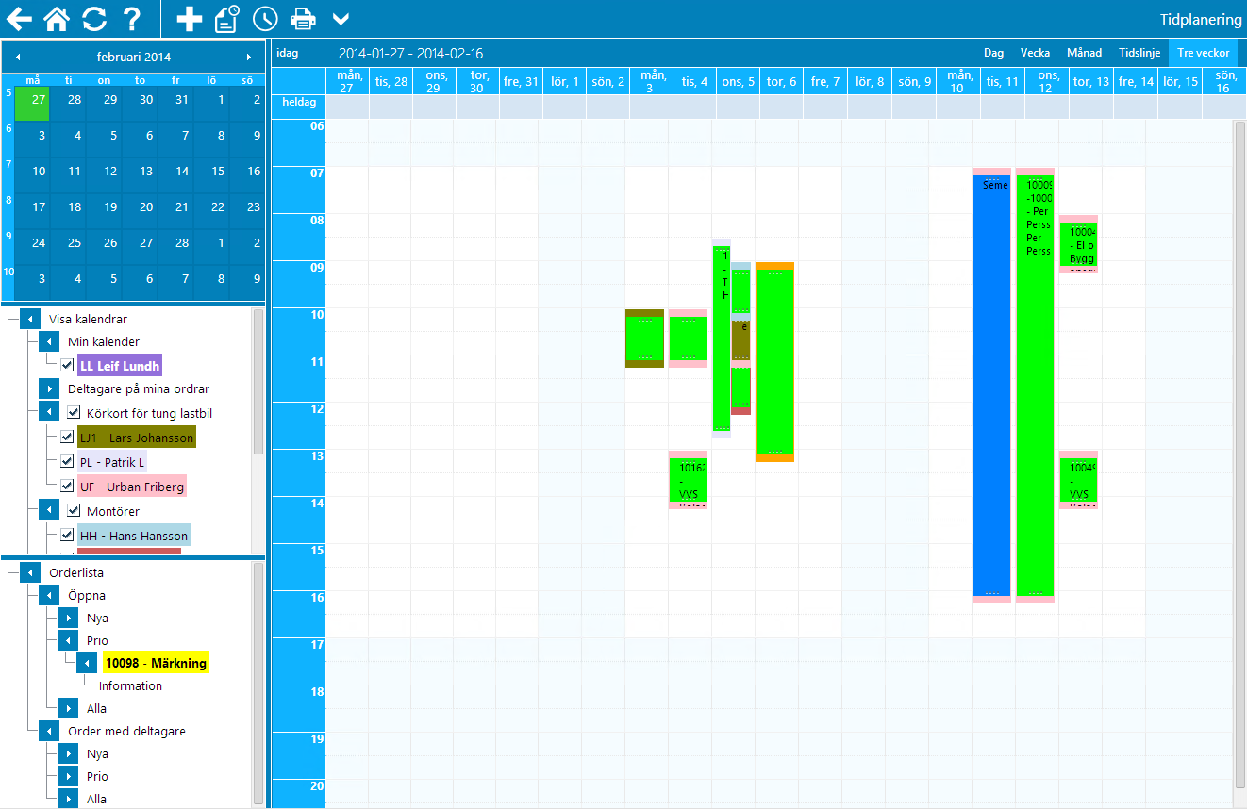Screen dimensions: 1247x809
Task: Click column header ons, 5
Action: point(738,81)
